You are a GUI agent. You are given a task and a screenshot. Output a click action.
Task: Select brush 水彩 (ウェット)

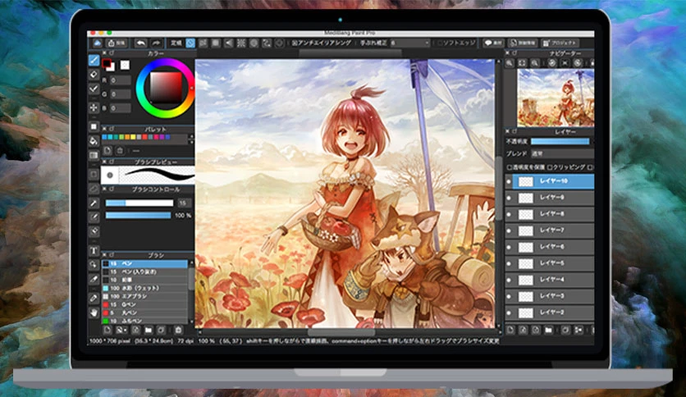point(145,288)
